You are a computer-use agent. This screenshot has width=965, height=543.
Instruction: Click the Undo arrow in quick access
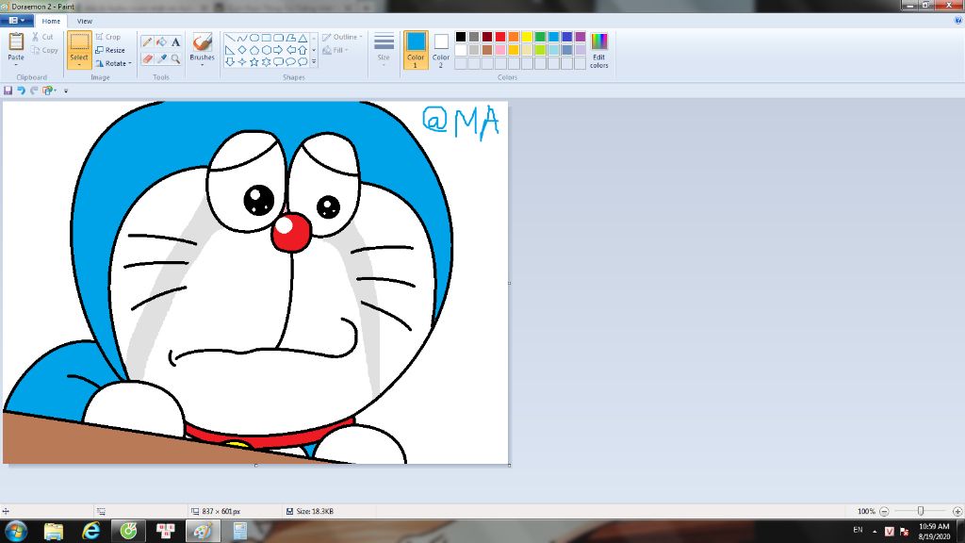coord(21,90)
